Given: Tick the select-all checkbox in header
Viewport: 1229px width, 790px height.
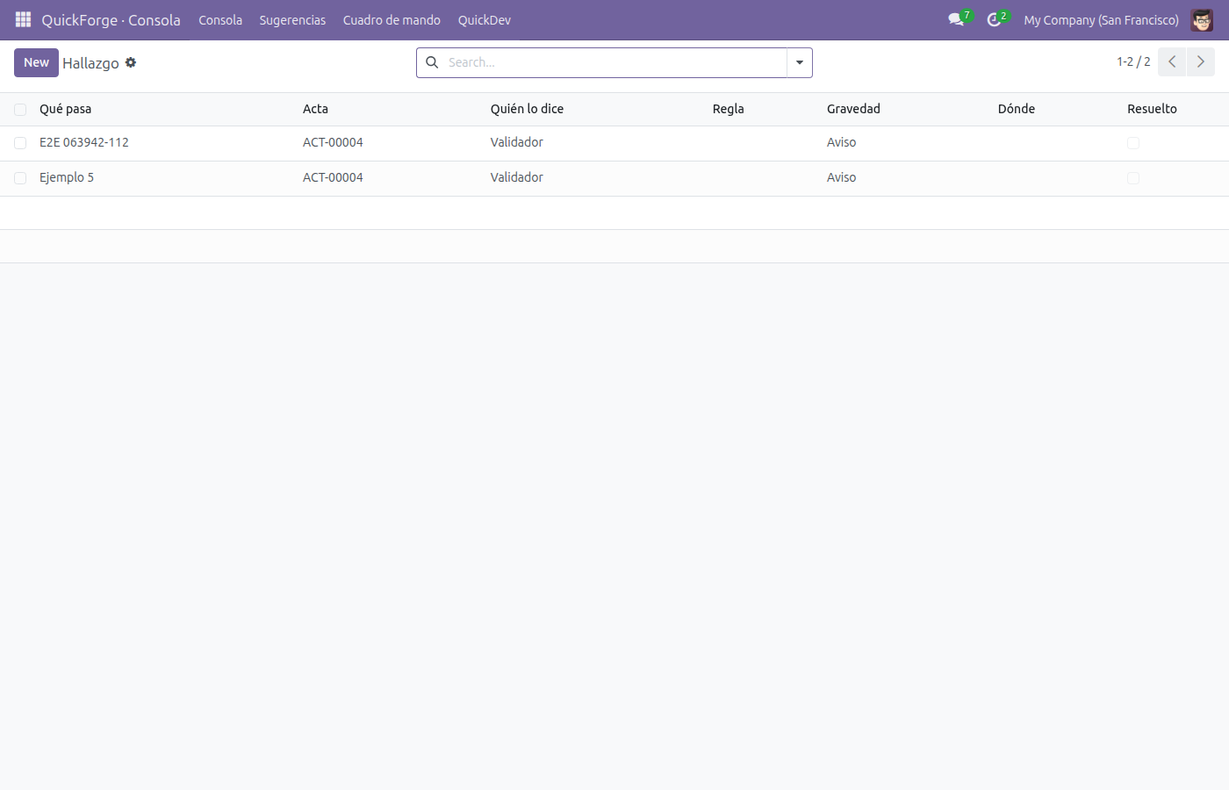Looking at the screenshot, I should tap(20, 110).
